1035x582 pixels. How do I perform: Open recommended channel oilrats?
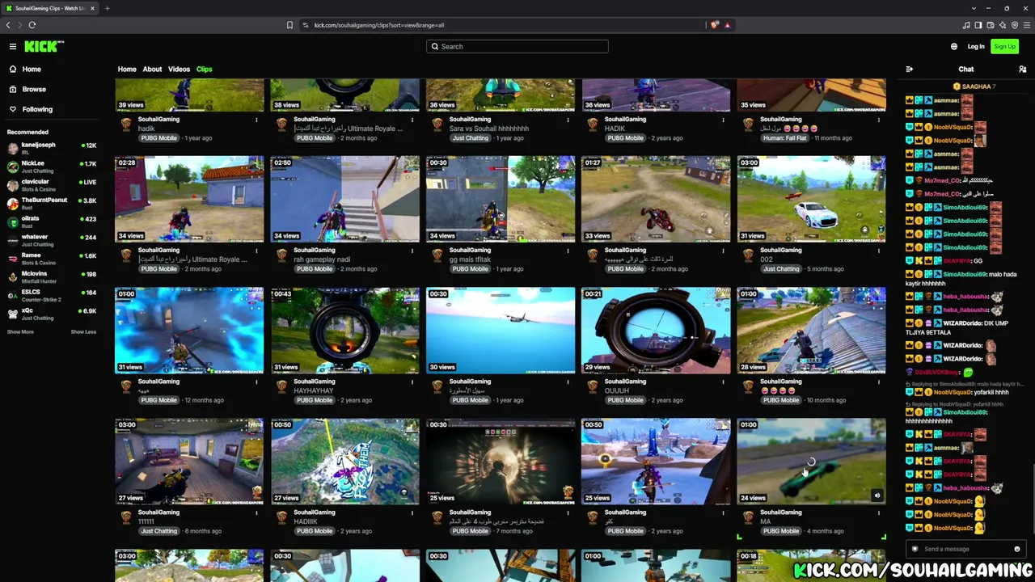tap(51, 221)
